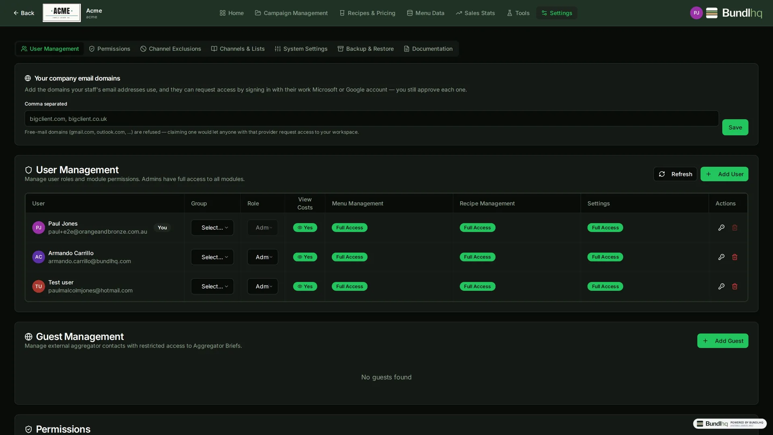Screen dimensions: 773x435
Task: Open the Role dropdown for Paul Jones
Action: tap(262, 228)
